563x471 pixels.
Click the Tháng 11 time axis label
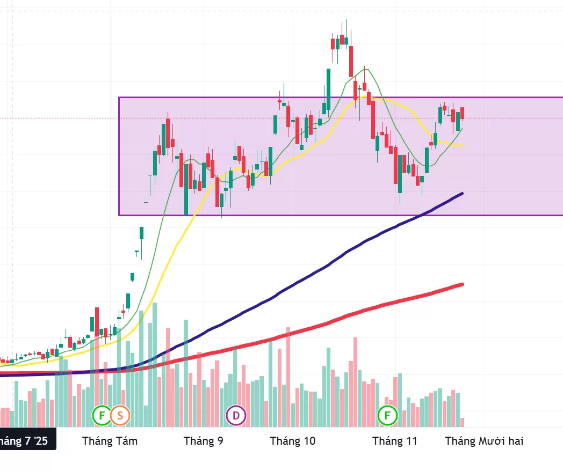[395, 441]
